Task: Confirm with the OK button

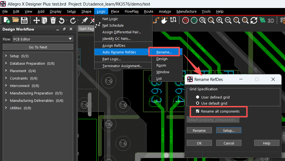Action: [x=199, y=143]
